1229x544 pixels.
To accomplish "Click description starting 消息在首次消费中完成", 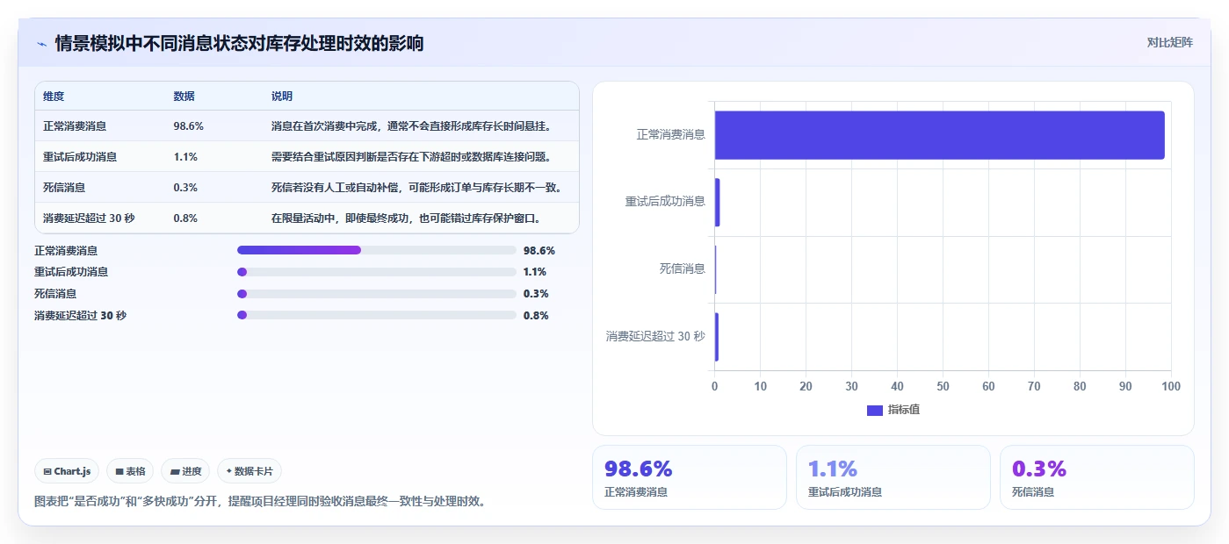I will point(411,126).
